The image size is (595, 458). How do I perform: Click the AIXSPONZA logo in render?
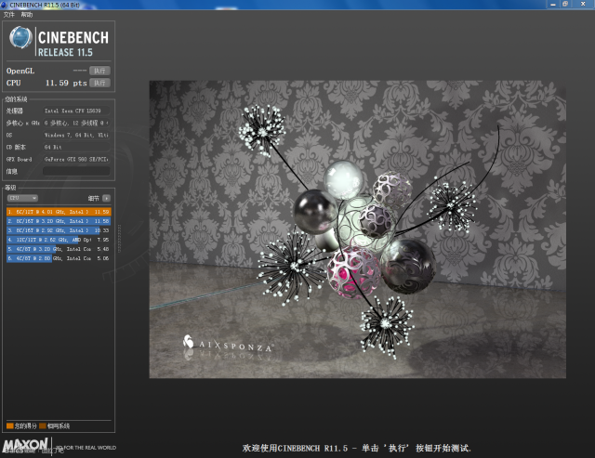pyautogui.click(x=228, y=344)
